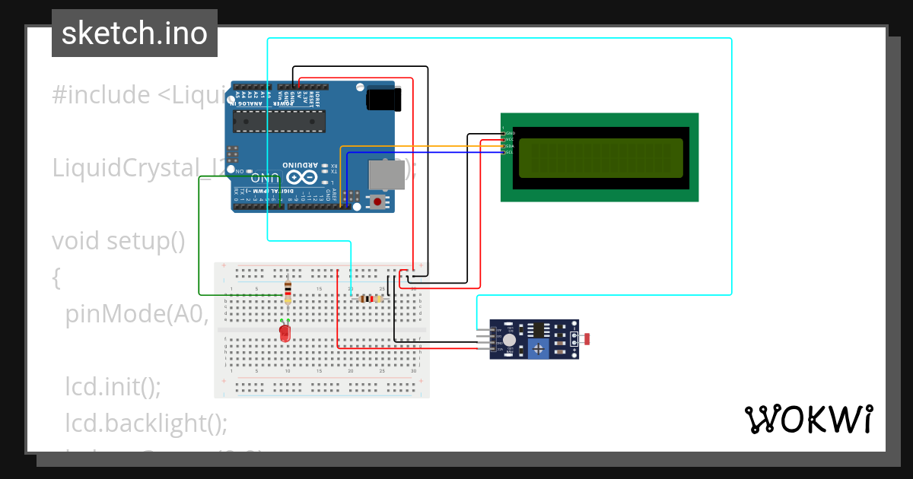Click the LCD's SDA pin
The image size is (913, 479).
tap(505, 146)
